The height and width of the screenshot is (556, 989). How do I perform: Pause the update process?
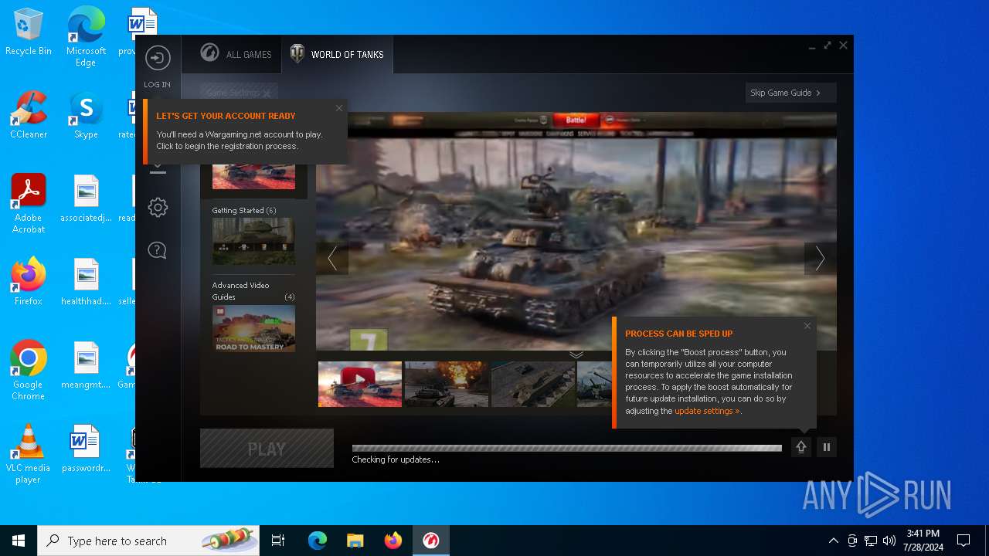(x=827, y=447)
